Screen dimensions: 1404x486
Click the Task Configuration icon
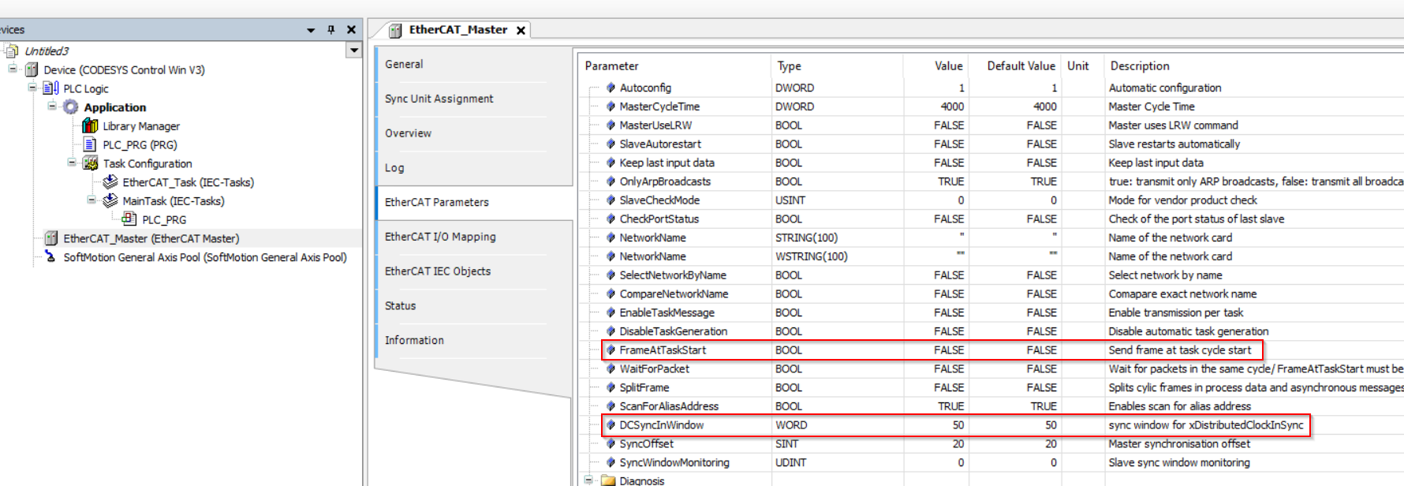pos(91,163)
